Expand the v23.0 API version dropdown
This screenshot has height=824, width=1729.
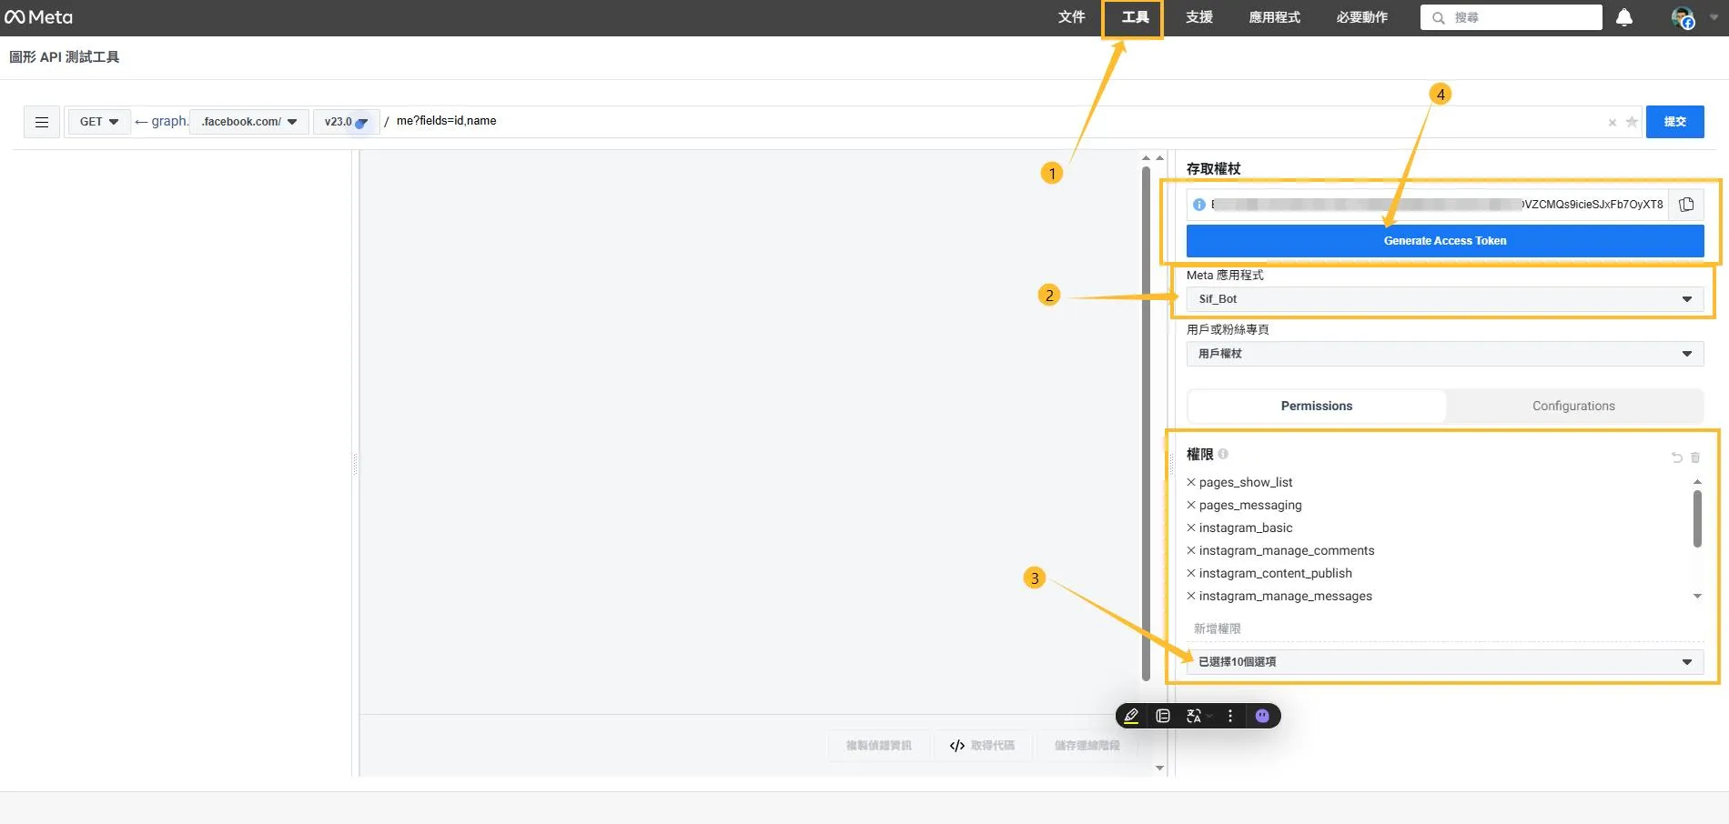tap(346, 121)
